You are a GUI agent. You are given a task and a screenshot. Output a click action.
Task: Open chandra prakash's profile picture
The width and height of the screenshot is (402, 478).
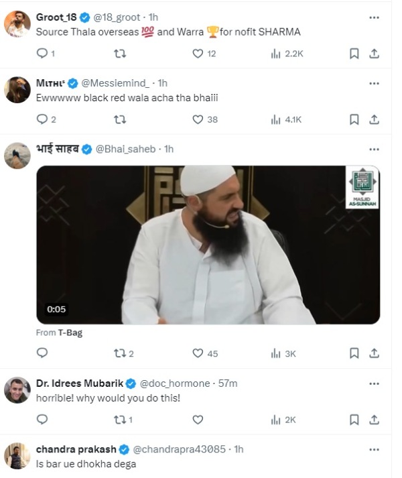17,456
